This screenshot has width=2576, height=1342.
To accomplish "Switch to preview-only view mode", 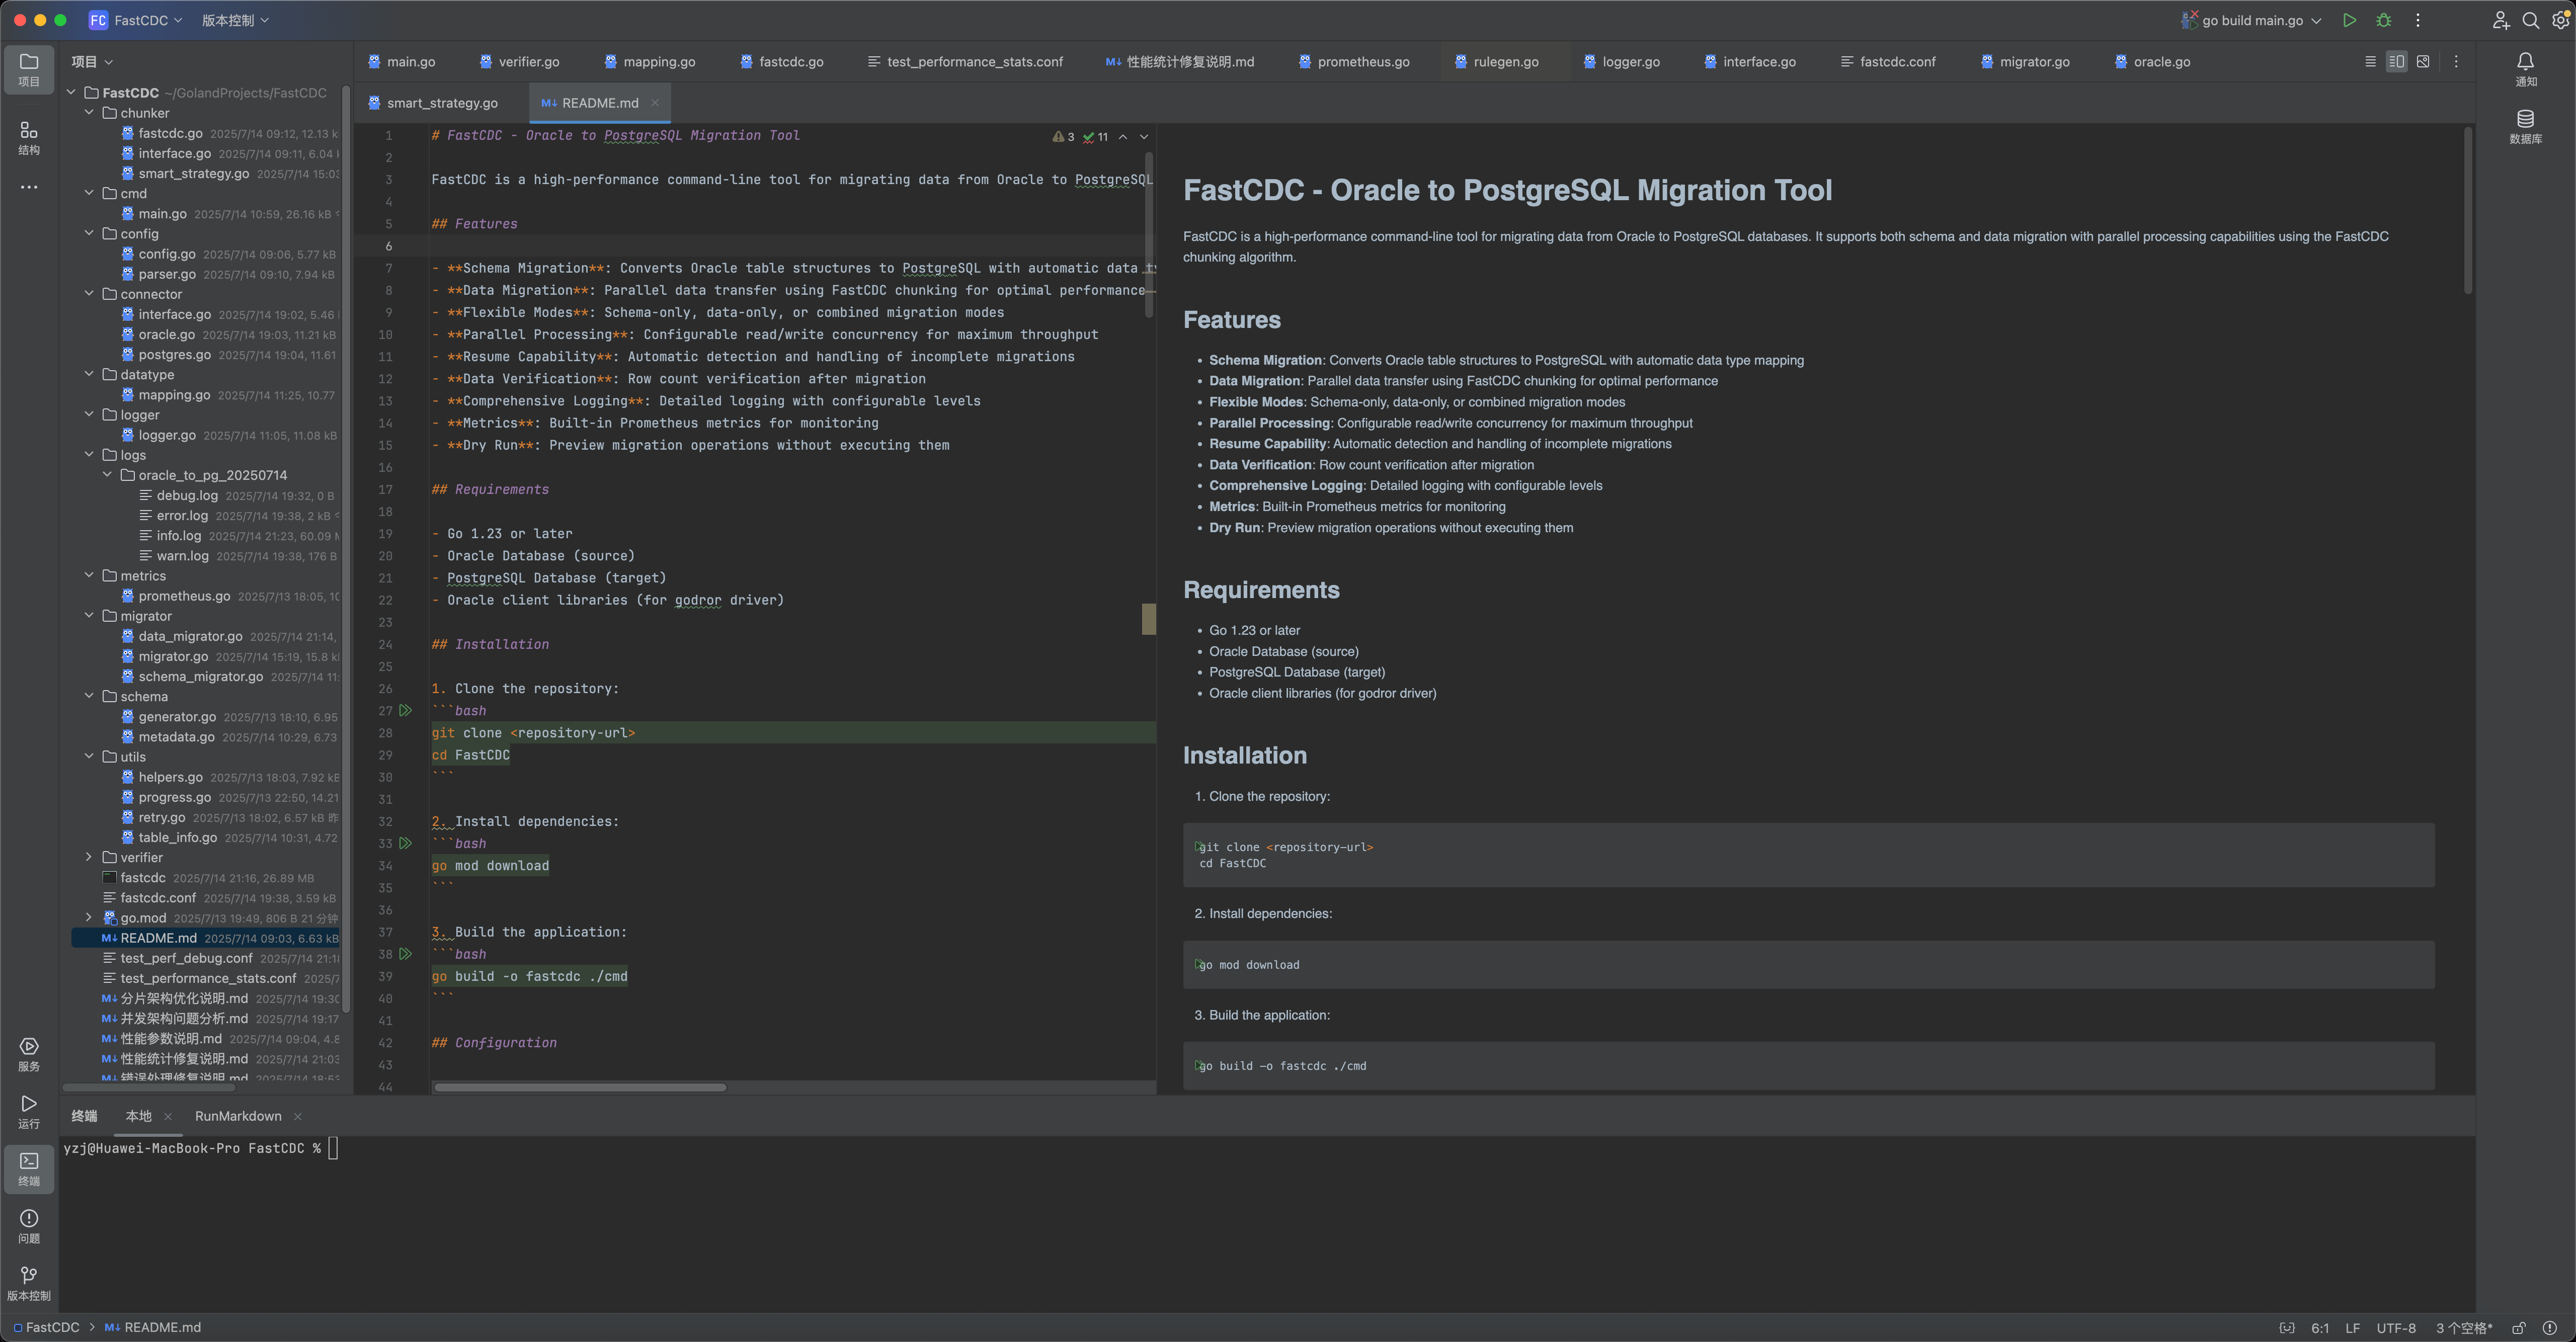I will pos(2423,62).
